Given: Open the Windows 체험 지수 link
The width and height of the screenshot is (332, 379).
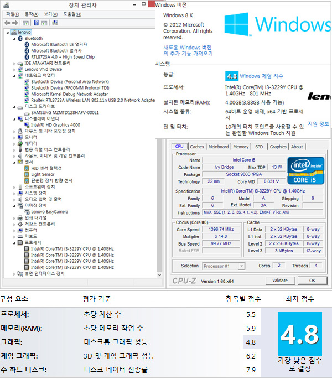Looking at the screenshot, I should tap(261, 76).
